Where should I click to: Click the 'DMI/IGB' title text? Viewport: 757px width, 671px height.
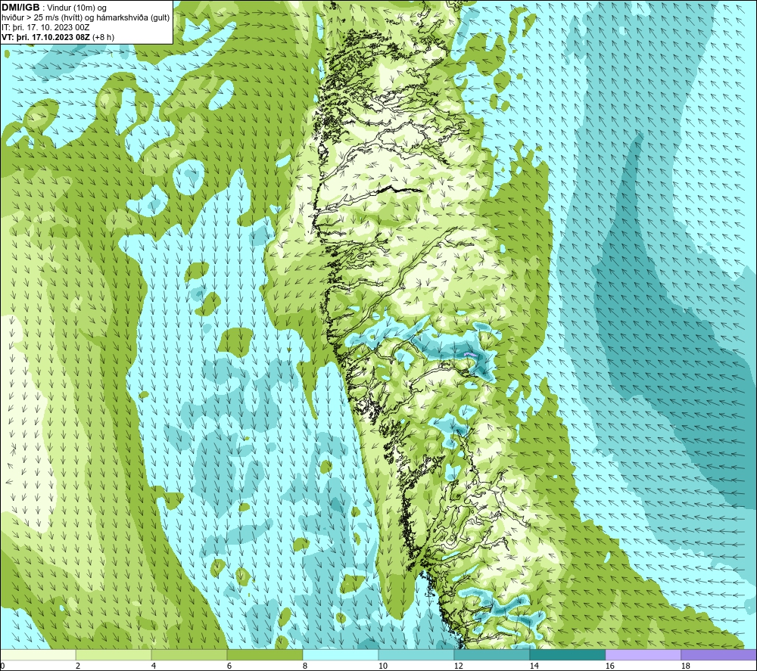20,8
